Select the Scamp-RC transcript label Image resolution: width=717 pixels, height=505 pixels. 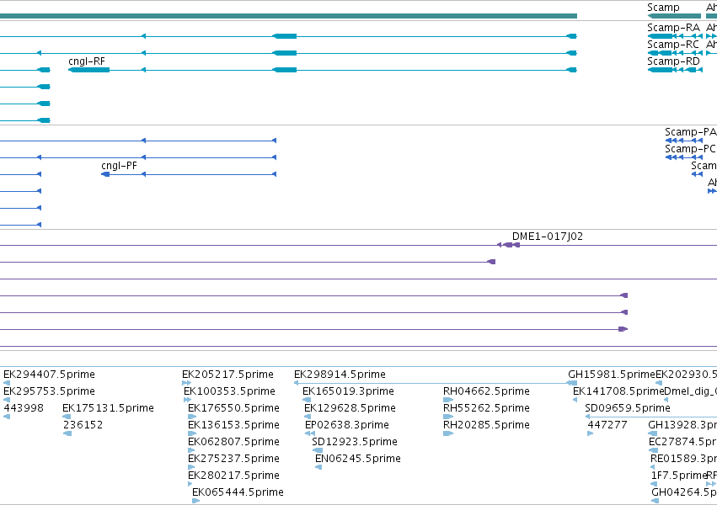pyautogui.click(x=673, y=45)
